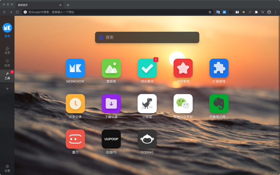
Task: Open 下载记录 downloads folder icon
Action: tap(111, 104)
